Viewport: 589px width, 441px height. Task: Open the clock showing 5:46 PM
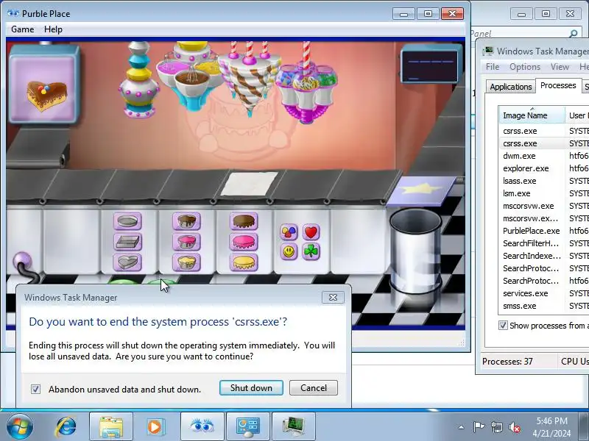pyautogui.click(x=551, y=427)
